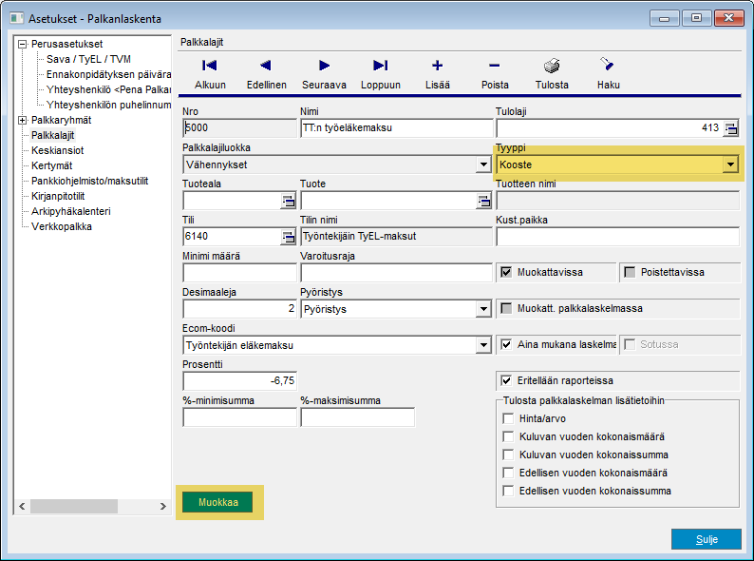Select Keskiansiot in the tree
Screen dimensions: 754x561
pos(57,151)
